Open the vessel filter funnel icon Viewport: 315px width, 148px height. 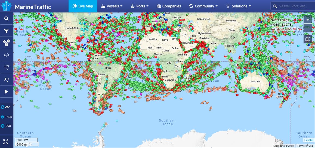[6, 31]
